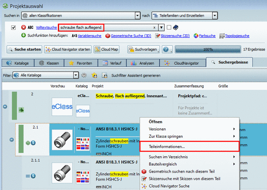This screenshot has width=267, height=190.
Task: Expand the Zur Klasse springen submenu
Action: 189,136
